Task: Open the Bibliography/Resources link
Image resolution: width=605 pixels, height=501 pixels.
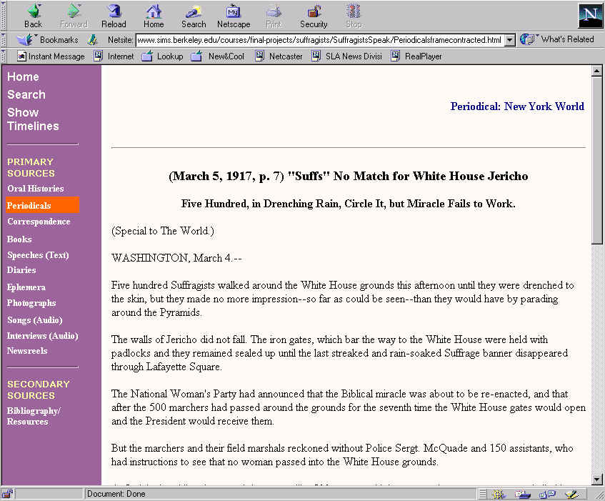Action: tap(34, 416)
